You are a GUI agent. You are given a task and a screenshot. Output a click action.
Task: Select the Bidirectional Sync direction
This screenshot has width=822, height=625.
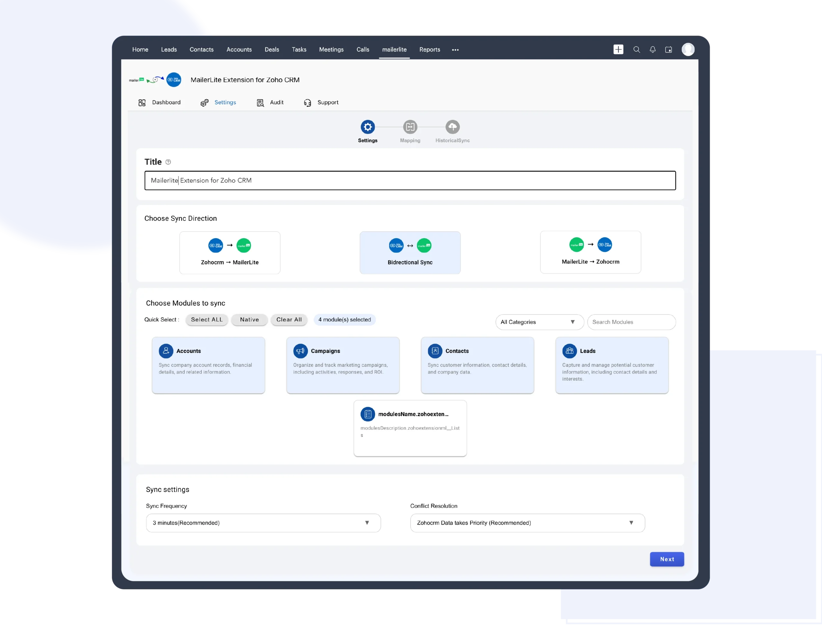click(410, 253)
